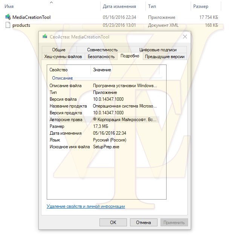The image size is (237, 235).
Task: Click the SetupPrep.exe original filename value
Action: coord(106,147)
